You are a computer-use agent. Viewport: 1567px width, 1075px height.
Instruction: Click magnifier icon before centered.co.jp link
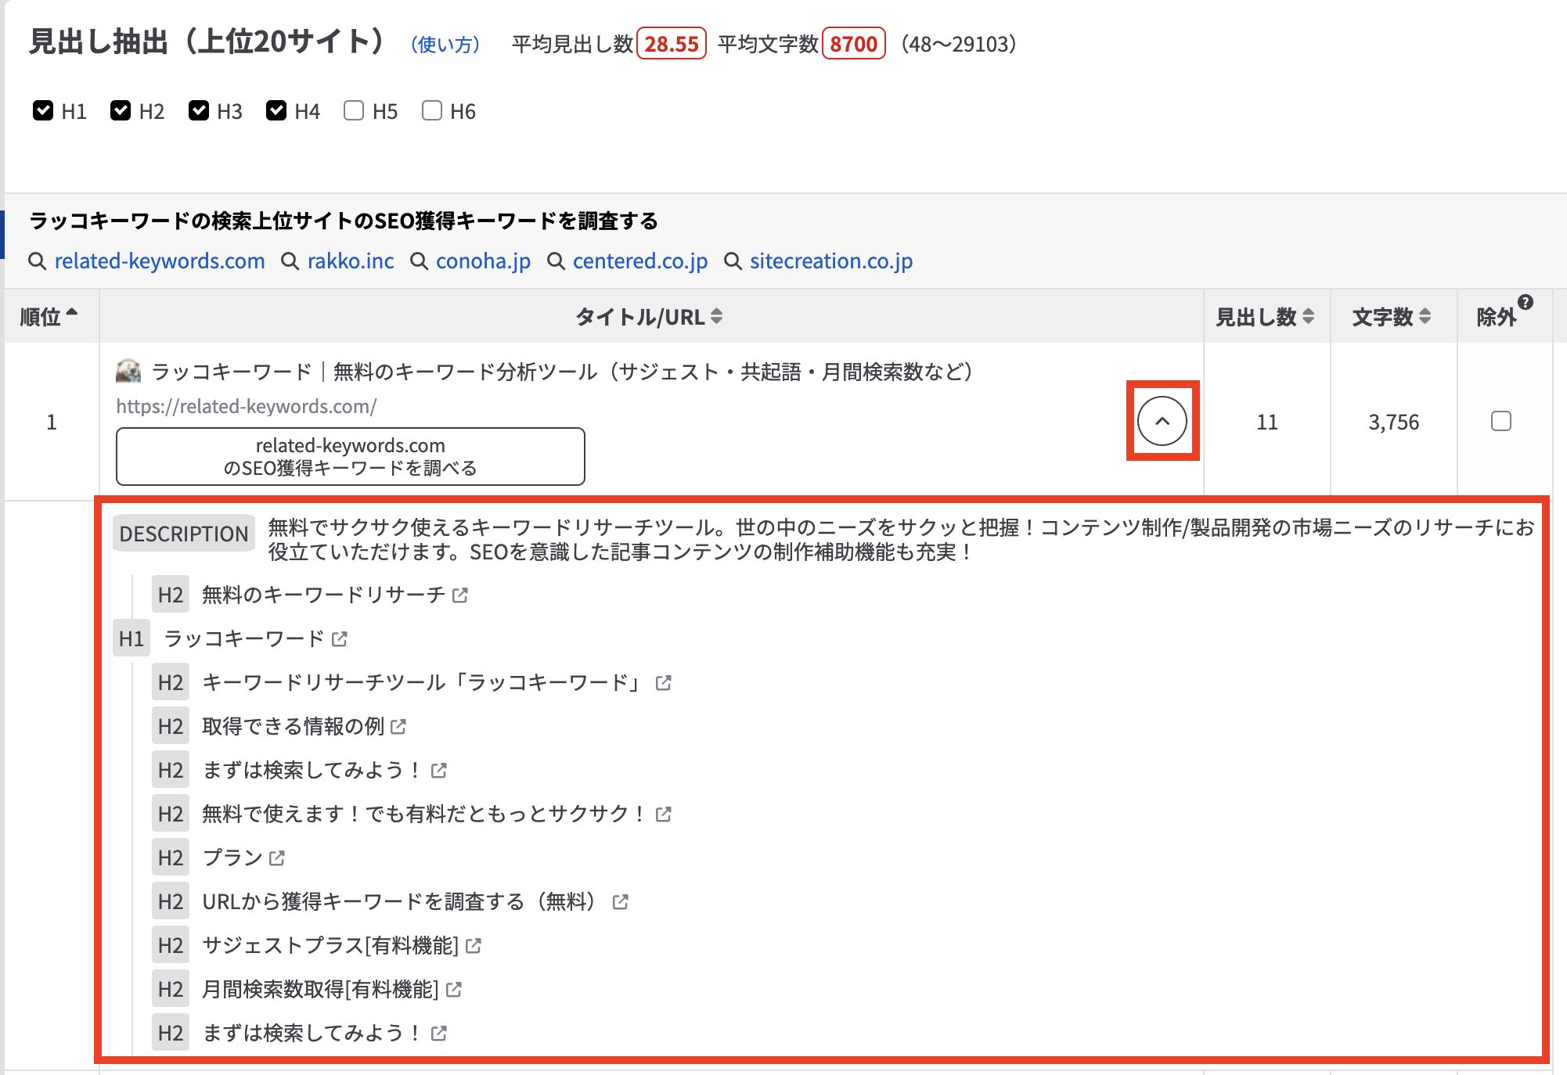click(x=556, y=261)
